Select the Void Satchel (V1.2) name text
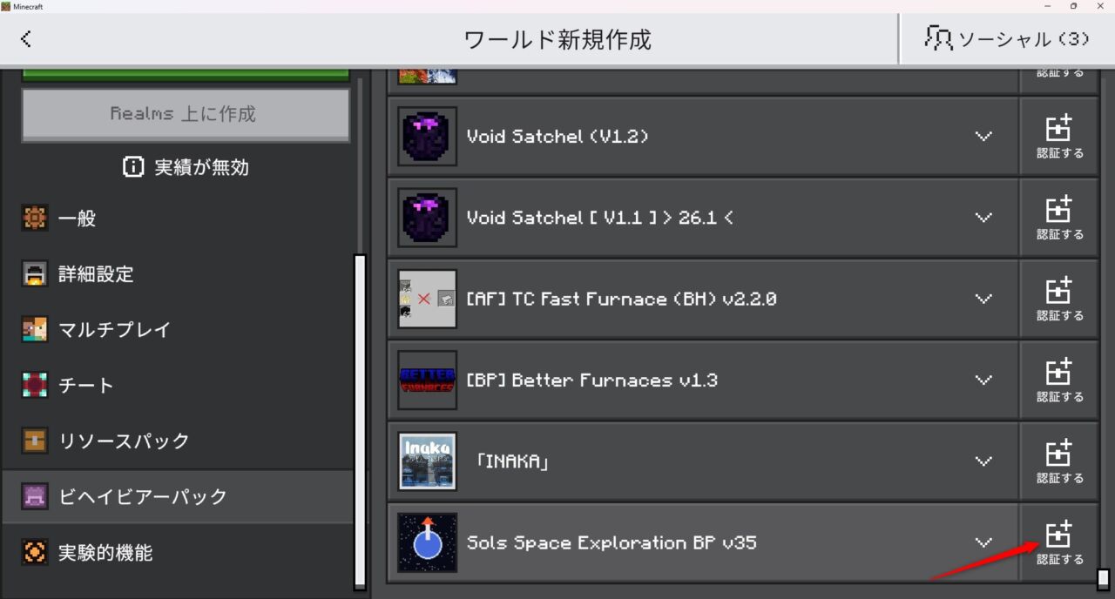This screenshot has width=1115, height=599. [557, 137]
